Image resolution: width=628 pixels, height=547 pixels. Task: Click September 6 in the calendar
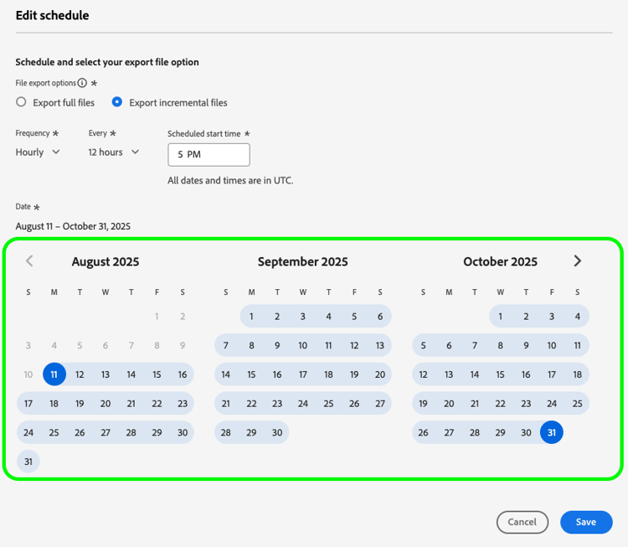[380, 317]
